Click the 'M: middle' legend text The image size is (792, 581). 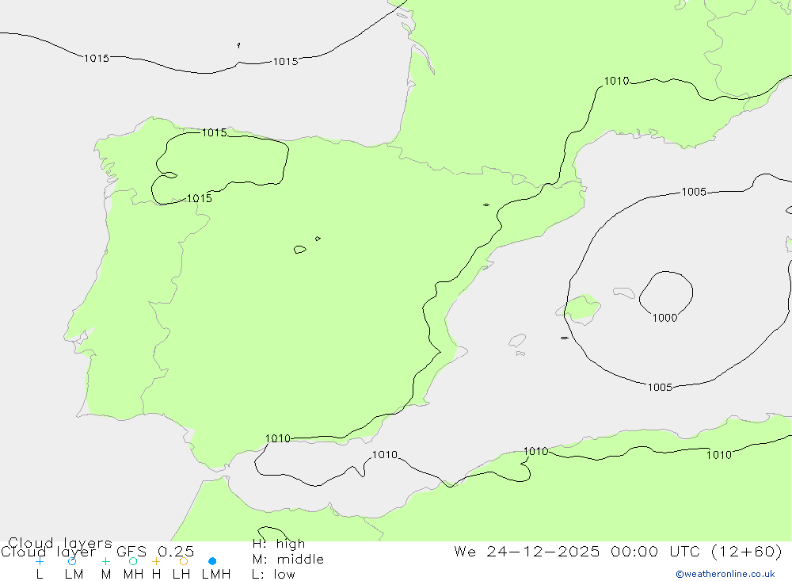pos(288,560)
